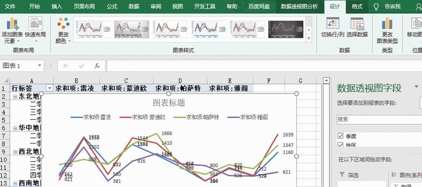Open Change Colors palette
Screen dimensions: 422x187
(x=63, y=30)
